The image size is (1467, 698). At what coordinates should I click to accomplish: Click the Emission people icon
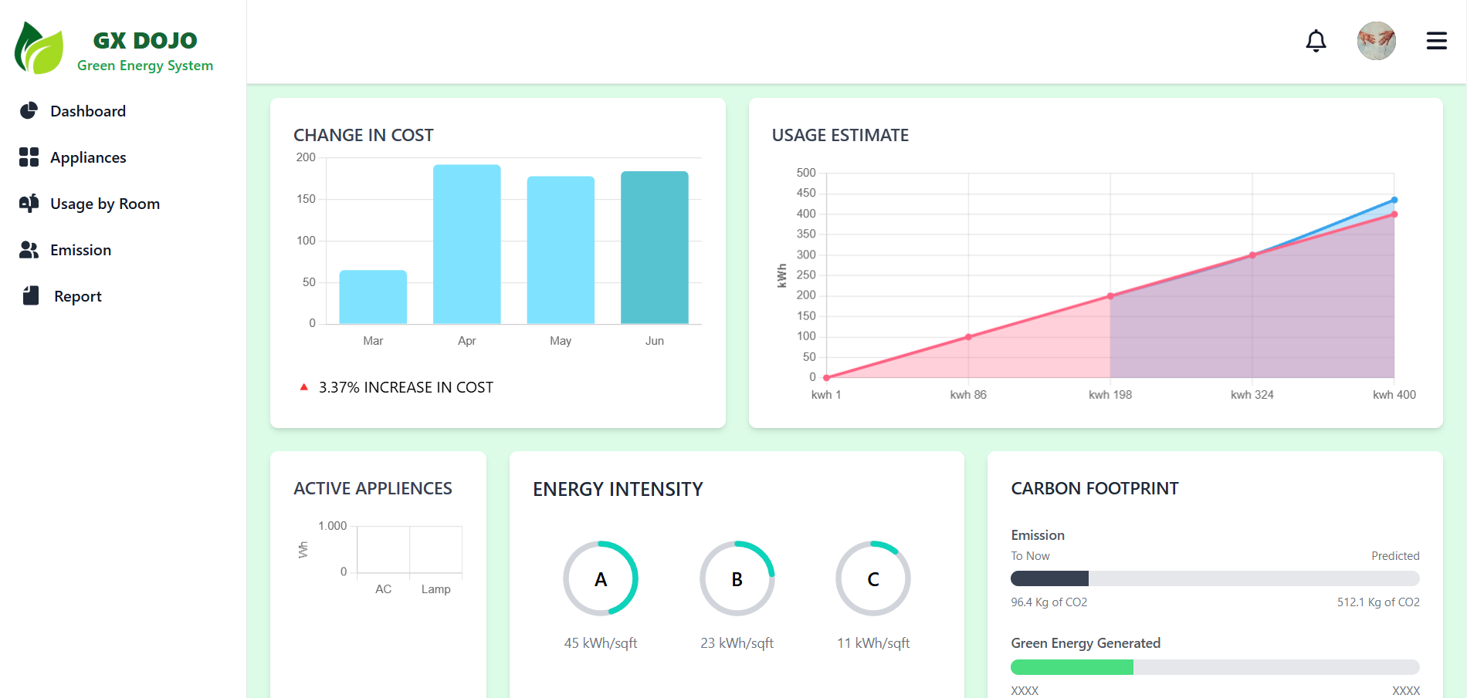29,250
